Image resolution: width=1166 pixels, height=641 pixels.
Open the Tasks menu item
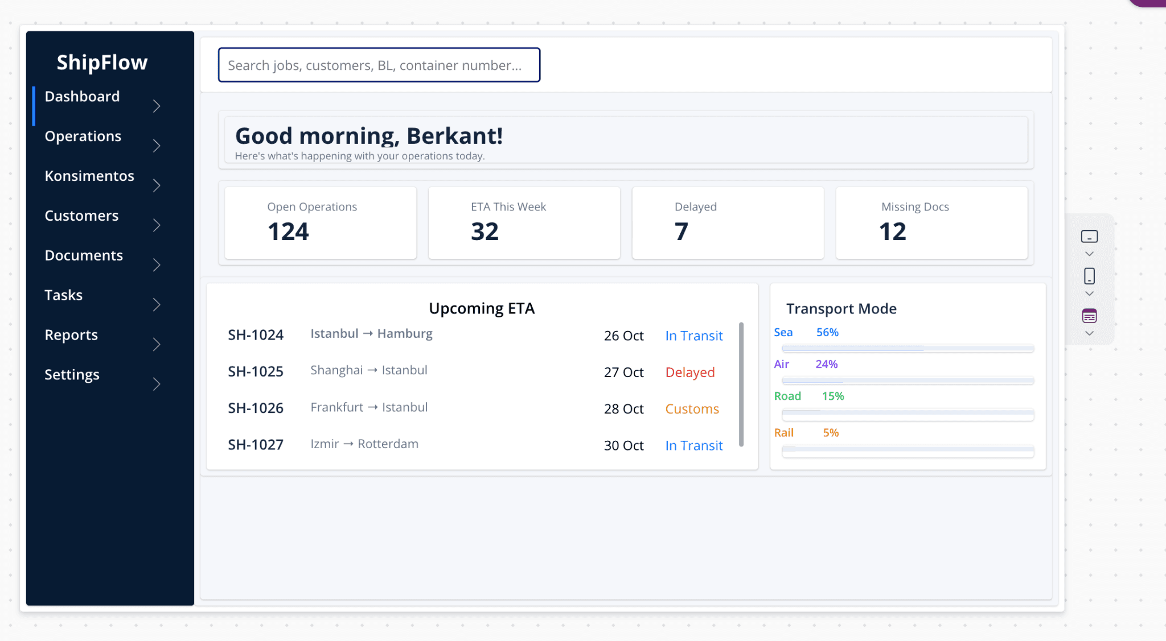(63, 295)
